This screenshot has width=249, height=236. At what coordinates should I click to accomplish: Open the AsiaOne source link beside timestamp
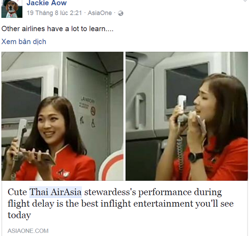(100, 13)
